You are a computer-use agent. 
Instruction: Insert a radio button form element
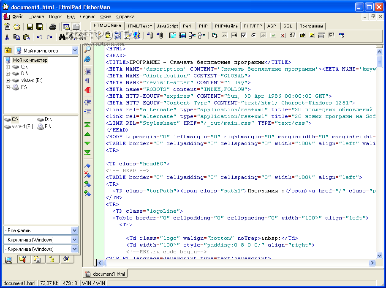[x=253, y=36]
